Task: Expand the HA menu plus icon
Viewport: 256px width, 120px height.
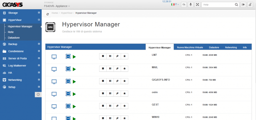Action: pyautogui.click(x=39, y=72)
